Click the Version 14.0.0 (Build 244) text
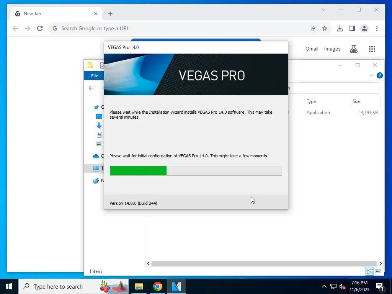Viewport: 392px width, 294px height. tap(133, 203)
